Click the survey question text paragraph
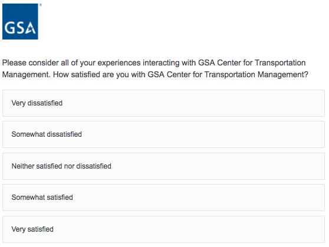This screenshot has width=329, height=247. click(155, 68)
